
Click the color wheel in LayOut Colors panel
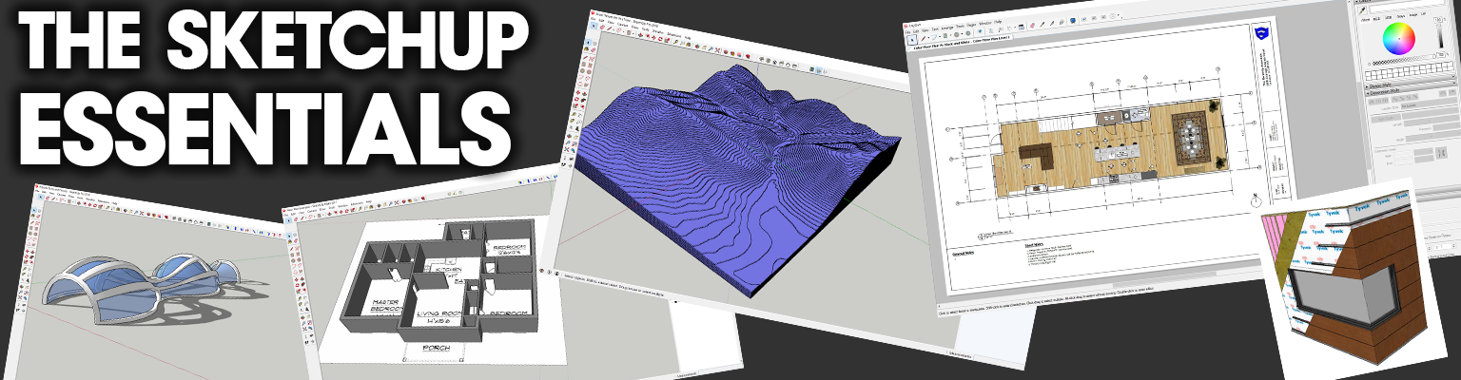[x=1399, y=39]
